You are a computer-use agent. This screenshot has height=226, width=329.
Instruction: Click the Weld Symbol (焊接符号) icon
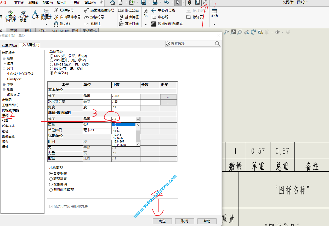tap(86, 17)
